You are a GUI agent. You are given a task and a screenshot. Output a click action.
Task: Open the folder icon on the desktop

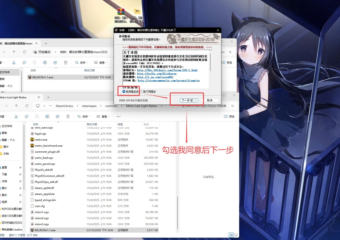click(137, 12)
